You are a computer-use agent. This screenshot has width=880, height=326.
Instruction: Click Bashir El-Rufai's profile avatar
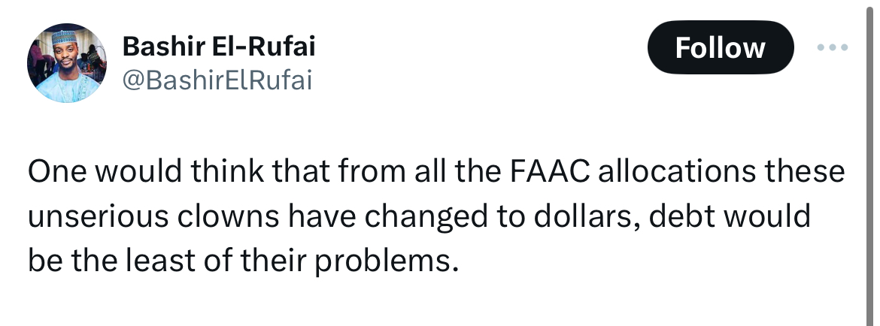67,63
